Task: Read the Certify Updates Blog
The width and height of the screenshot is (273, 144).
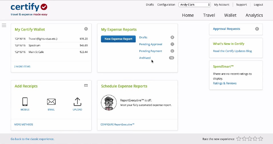Action: (232, 51)
